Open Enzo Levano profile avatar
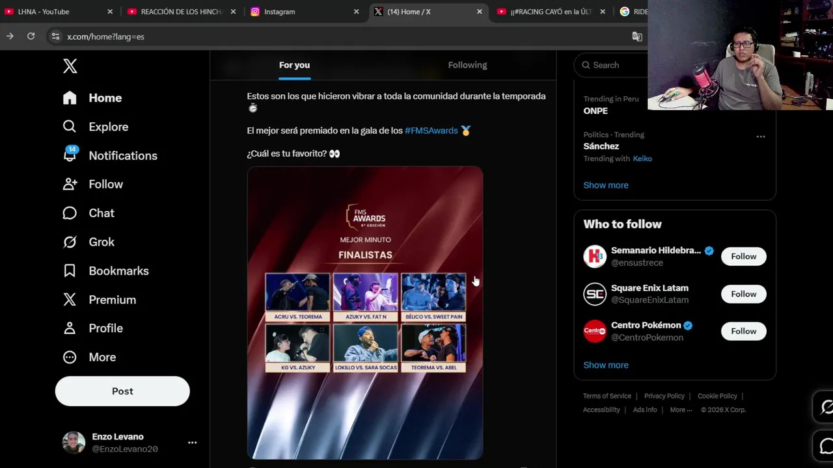Image resolution: width=833 pixels, height=468 pixels. pyautogui.click(x=74, y=443)
